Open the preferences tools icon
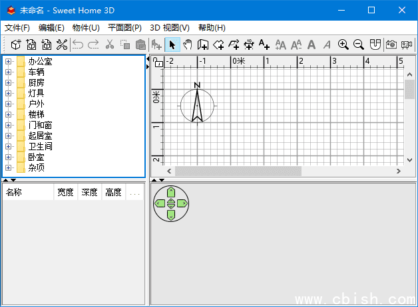 (62, 45)
